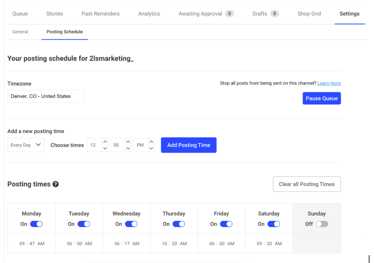Open the Analytics tab
Screen dimensions: 374x263
coord(149,14)
